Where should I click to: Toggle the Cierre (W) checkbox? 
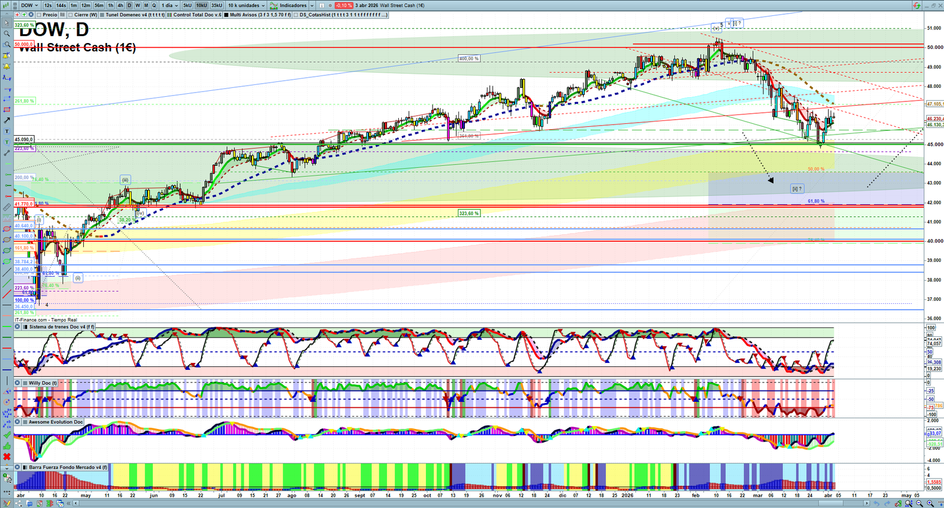coord(71,15)
